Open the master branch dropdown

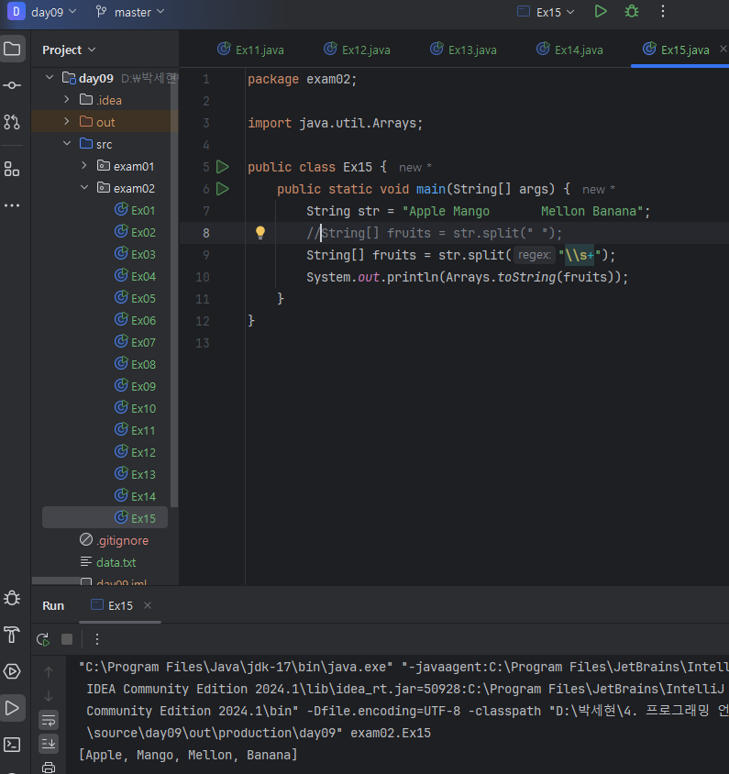click(130, 12)
